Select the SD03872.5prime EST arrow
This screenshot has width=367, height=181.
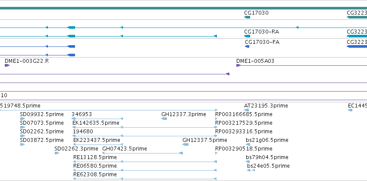pyautogui.click(x=22, y=144)
